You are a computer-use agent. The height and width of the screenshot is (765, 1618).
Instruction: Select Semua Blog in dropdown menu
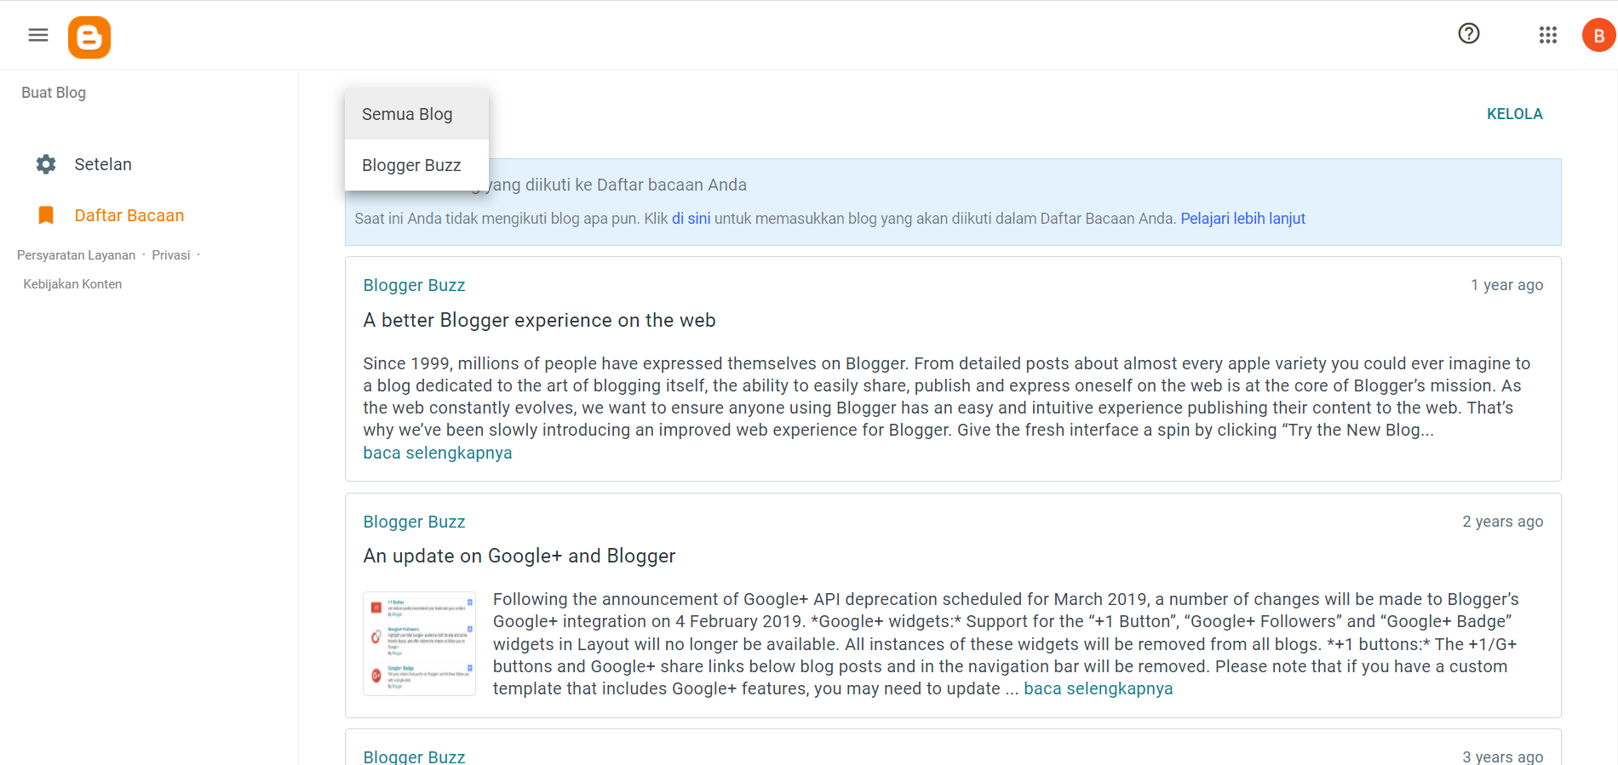(416, 114)
